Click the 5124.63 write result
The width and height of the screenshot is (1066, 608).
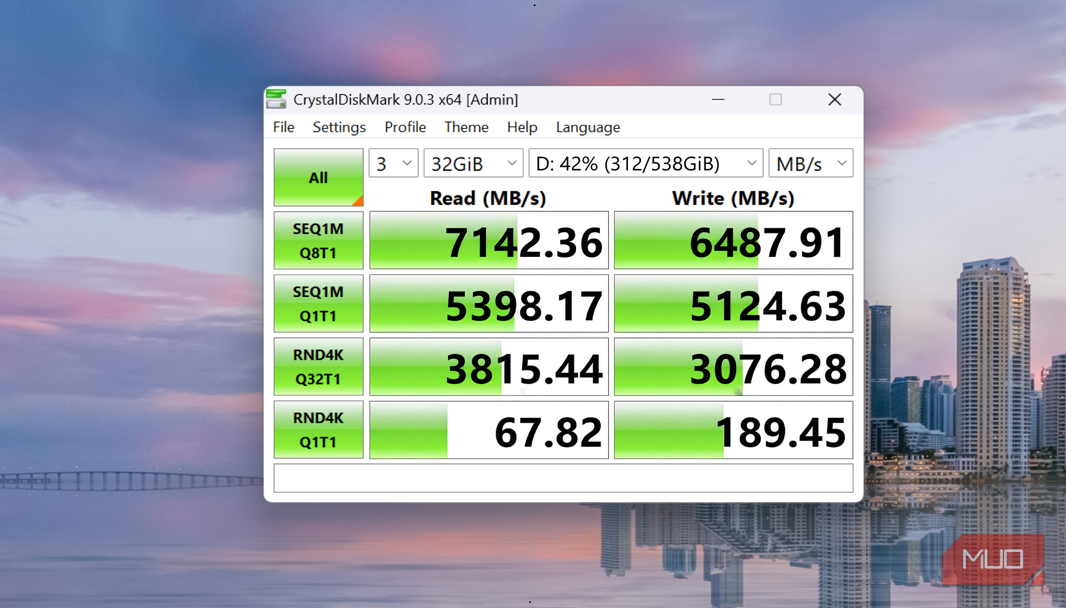click(x=733, y=304)
